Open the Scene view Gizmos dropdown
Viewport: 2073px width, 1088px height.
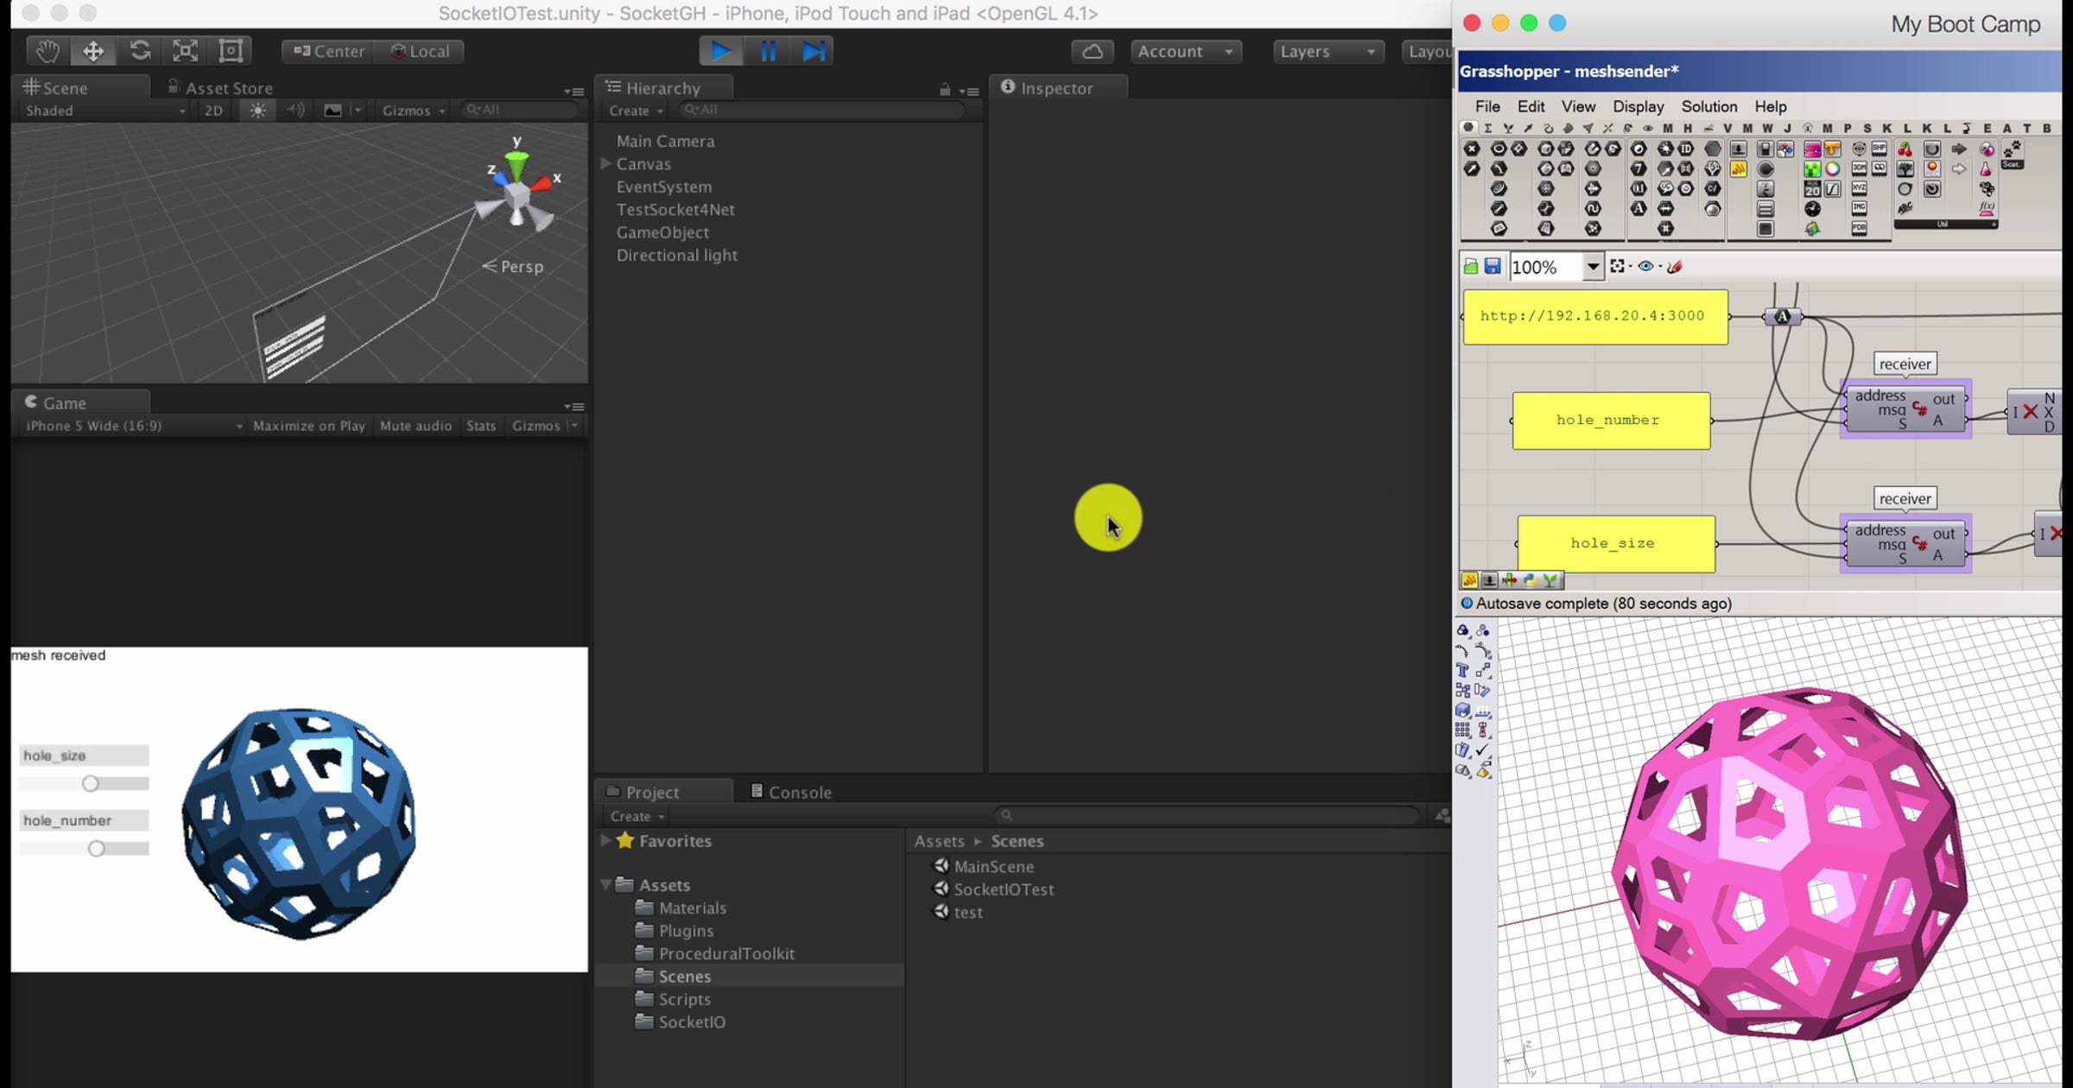[414, 111]
